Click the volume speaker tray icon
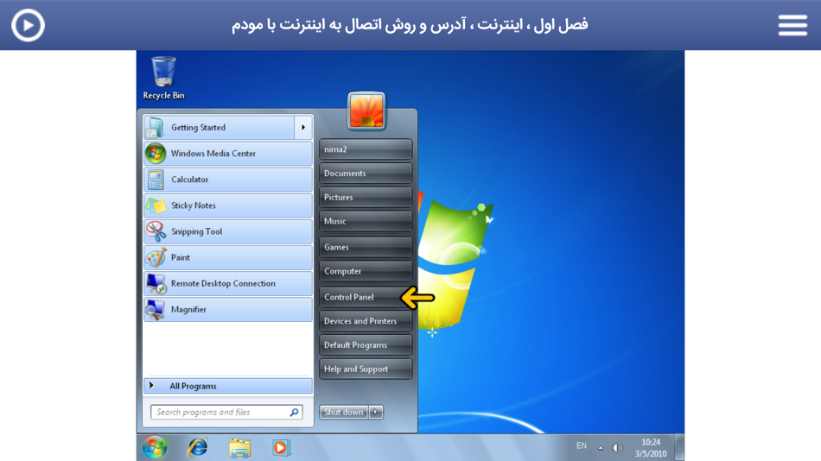821x461 pixels. pos(617,448)
